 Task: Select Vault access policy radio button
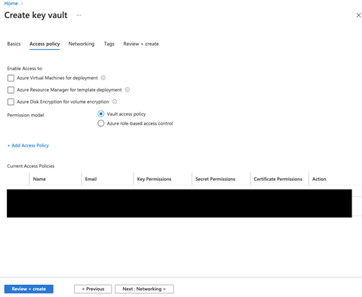(101, 114)
